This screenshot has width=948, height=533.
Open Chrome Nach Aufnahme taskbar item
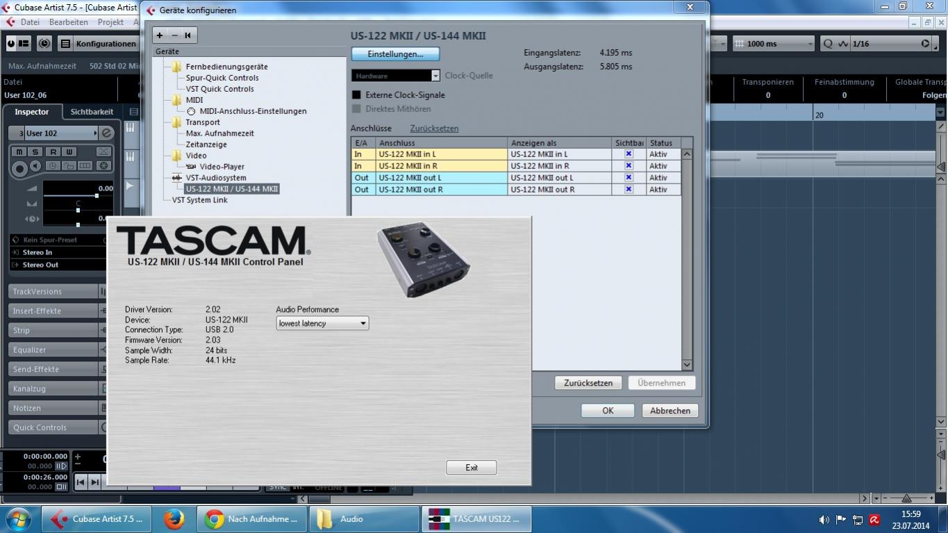[252, 519]
